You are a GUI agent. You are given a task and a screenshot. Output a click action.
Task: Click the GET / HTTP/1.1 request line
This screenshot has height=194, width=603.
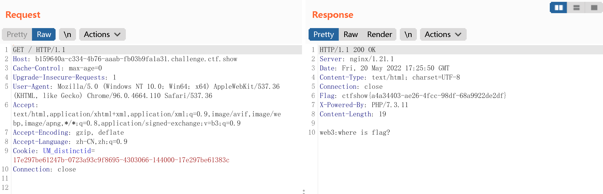tap(39, 50)
